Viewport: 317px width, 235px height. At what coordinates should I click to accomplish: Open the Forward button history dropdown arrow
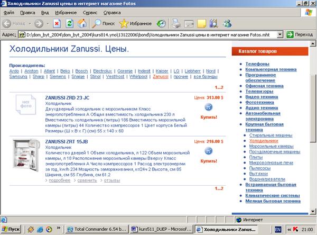[x=48, y=24]
